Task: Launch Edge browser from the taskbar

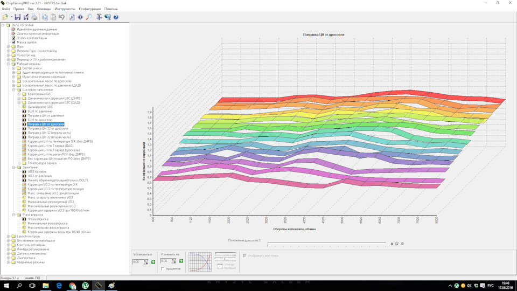Action: point(59,286)
